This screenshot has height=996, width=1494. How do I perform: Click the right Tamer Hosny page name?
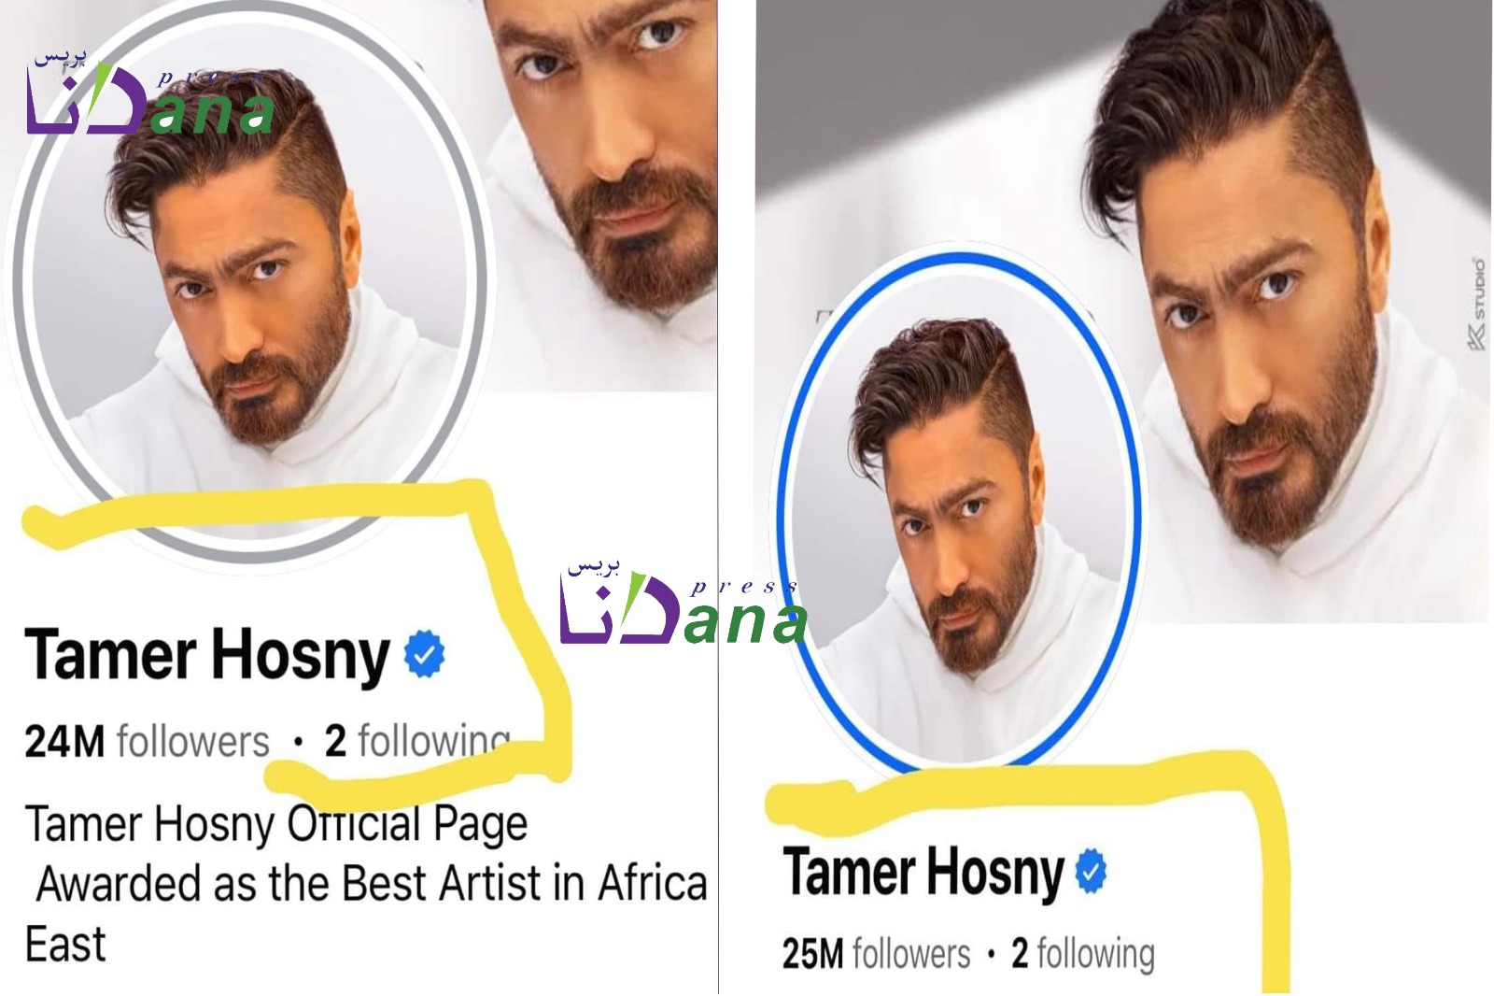(923, 872)
